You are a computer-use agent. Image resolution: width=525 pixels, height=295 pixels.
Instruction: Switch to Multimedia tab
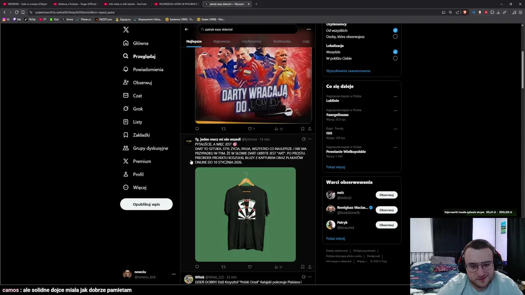tap(282, 41)
